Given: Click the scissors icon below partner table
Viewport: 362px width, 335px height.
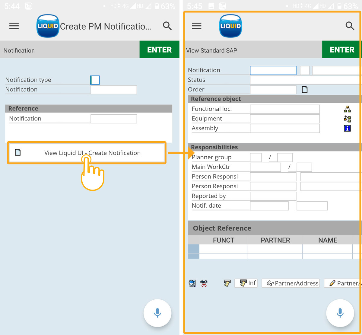Looking at the screenshot, I should [204, 283].
